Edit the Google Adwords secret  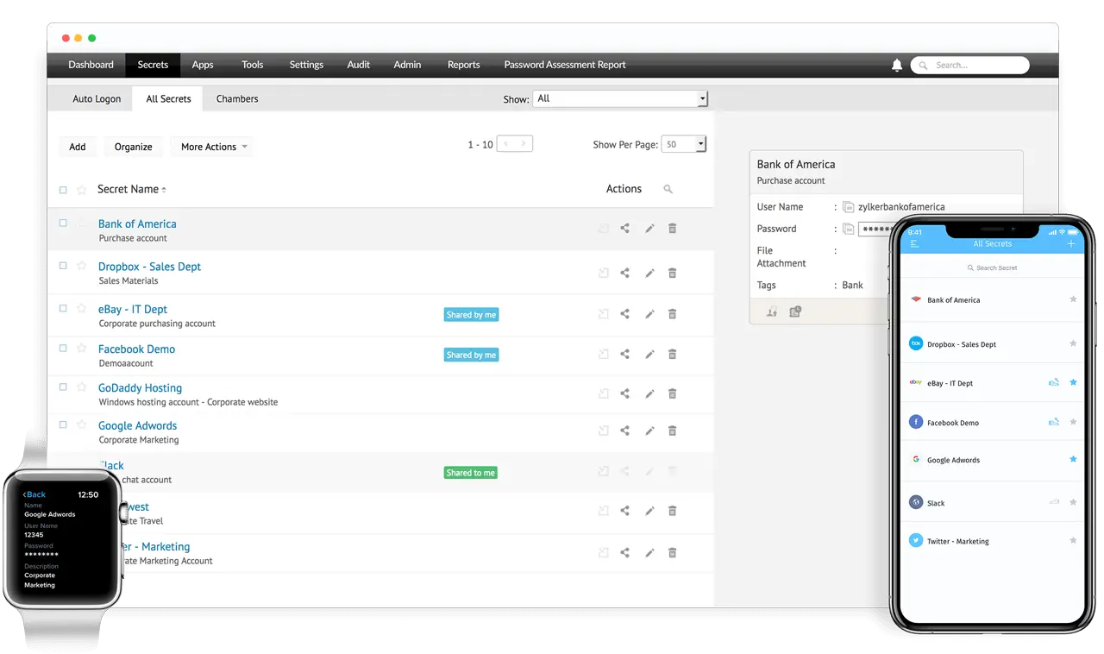tap(649, 431)
